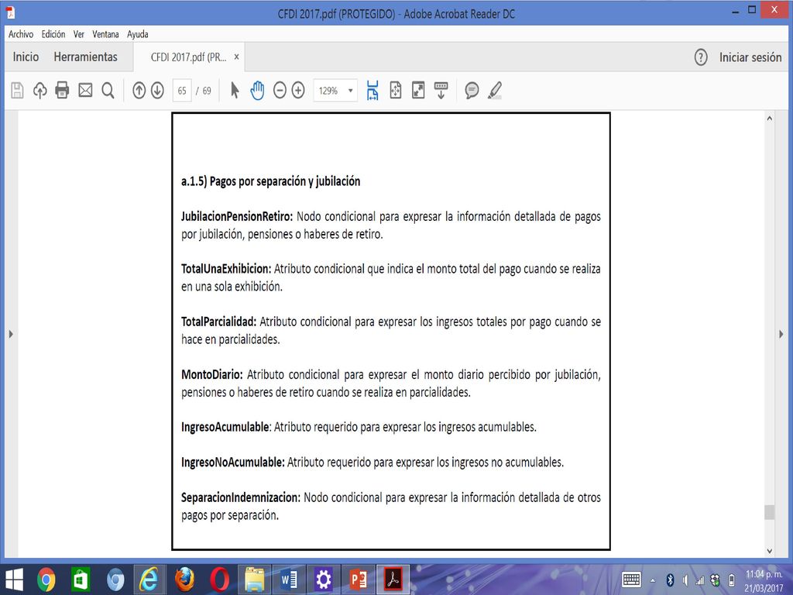Open the zoom level dropdown 129%
The image size is (793, 595).
(x=335, y=91)
